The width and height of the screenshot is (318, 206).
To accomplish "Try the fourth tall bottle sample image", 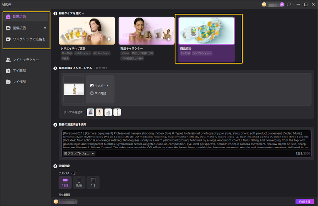I will pos(117,112).
